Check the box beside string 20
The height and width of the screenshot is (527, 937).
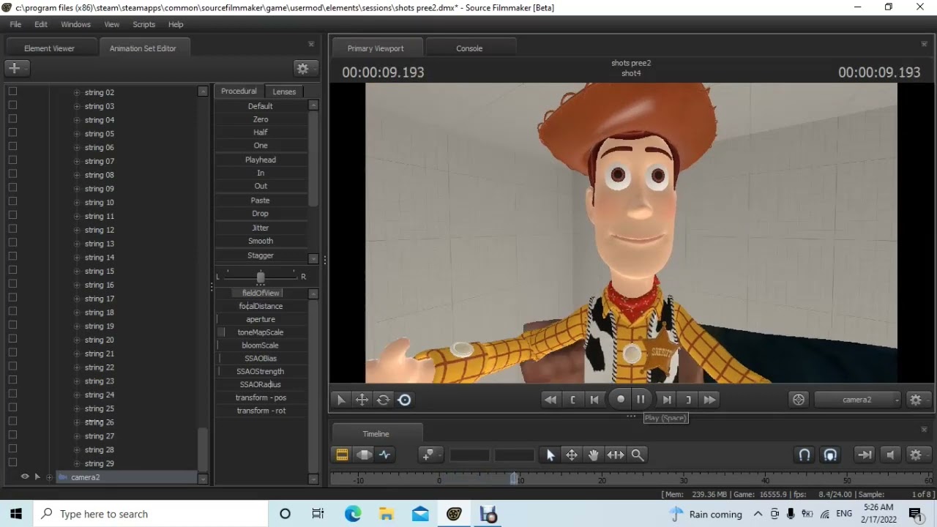coord(12,339)
